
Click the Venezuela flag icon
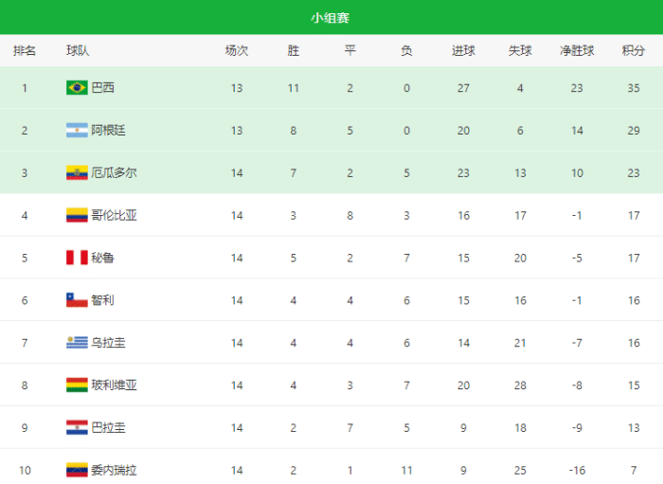(77, 470)
